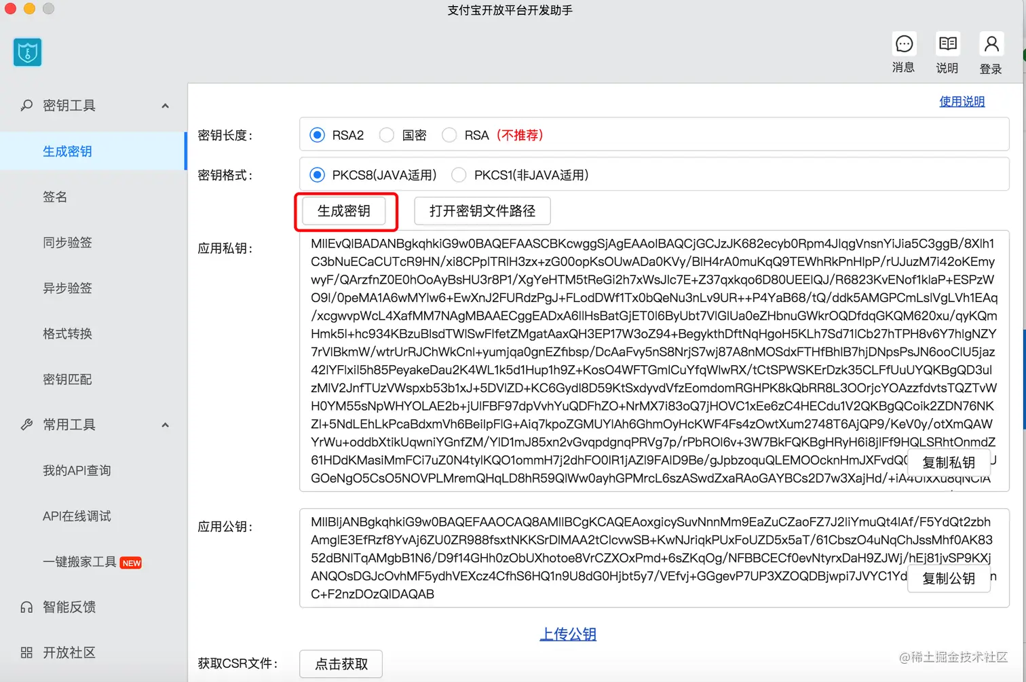
Task: Click the 应用私钥 label
Action: pos(225,248)
